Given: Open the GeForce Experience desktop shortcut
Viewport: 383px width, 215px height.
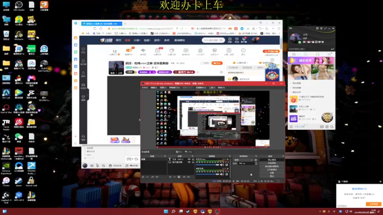Looking at the screenshot, I should [x=6, y=169].
